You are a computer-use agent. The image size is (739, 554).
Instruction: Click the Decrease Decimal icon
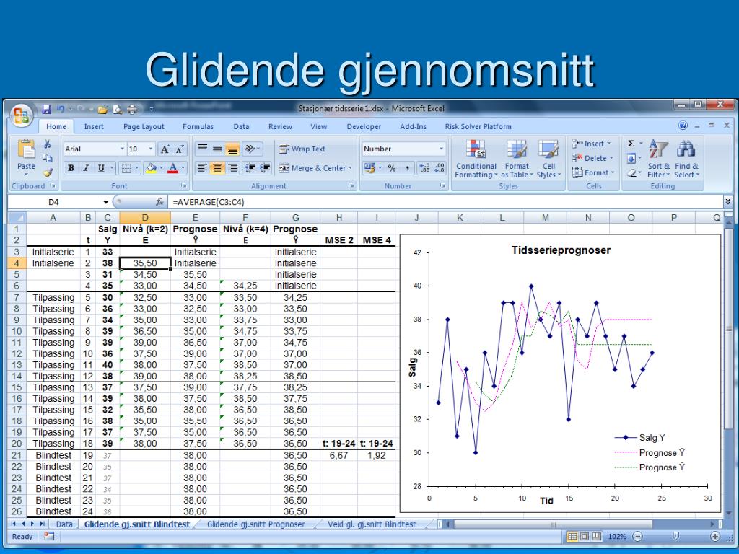440,168
